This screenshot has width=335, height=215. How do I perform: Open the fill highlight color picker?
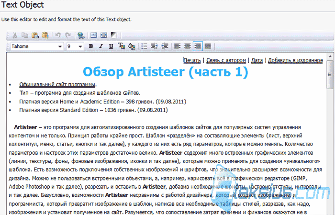[132, 46]
